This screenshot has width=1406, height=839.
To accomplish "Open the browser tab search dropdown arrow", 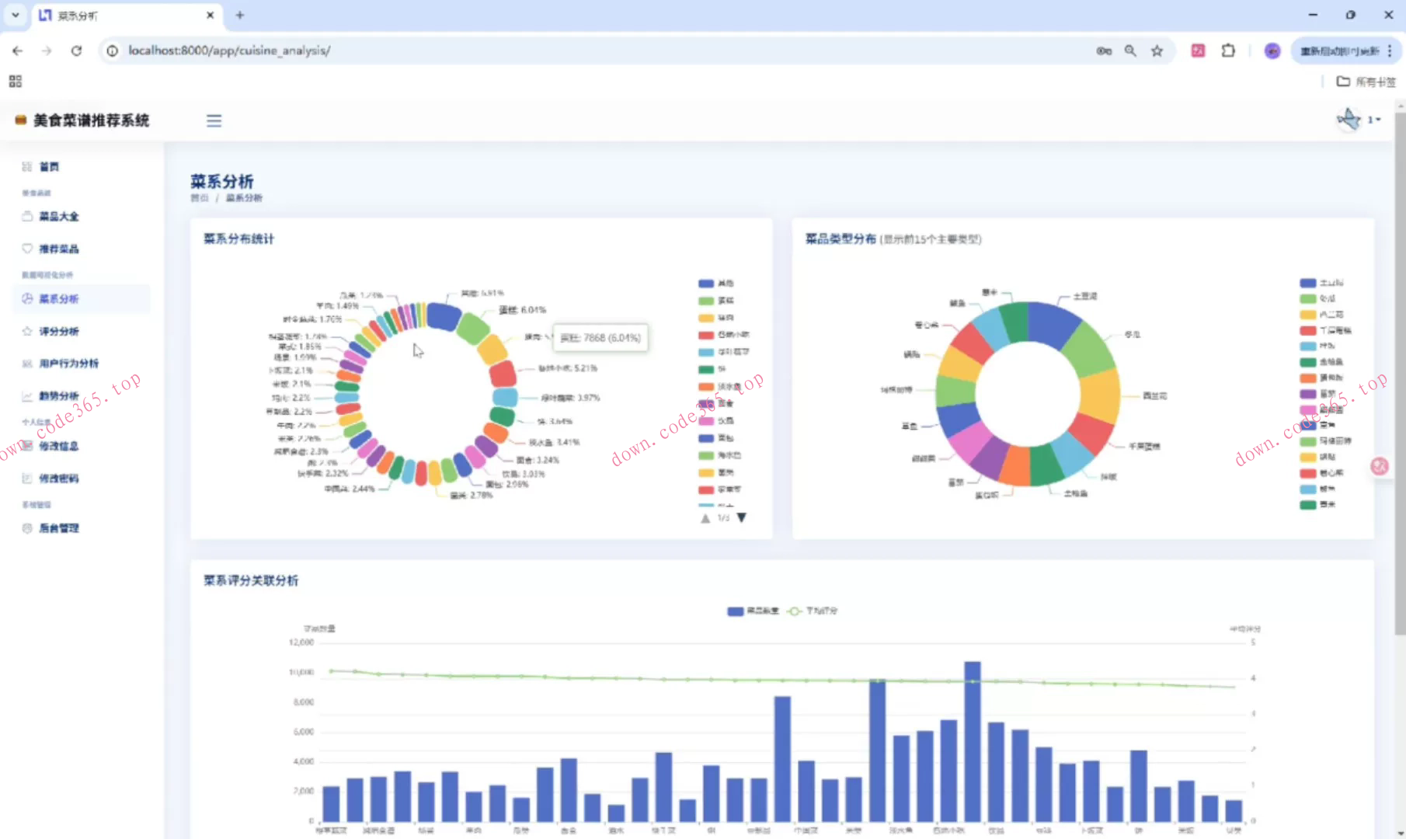I will tap(15, 15).
